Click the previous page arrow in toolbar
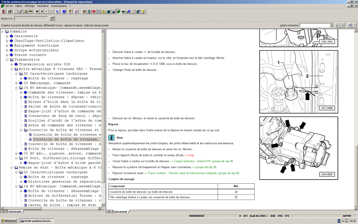 pos(43,11)
